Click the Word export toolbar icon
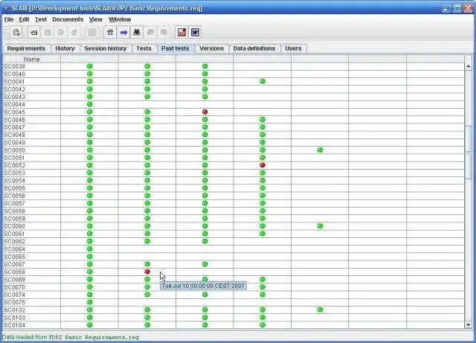Image resolution: width=476 pixels, height=343 pixels. [195, 32]
